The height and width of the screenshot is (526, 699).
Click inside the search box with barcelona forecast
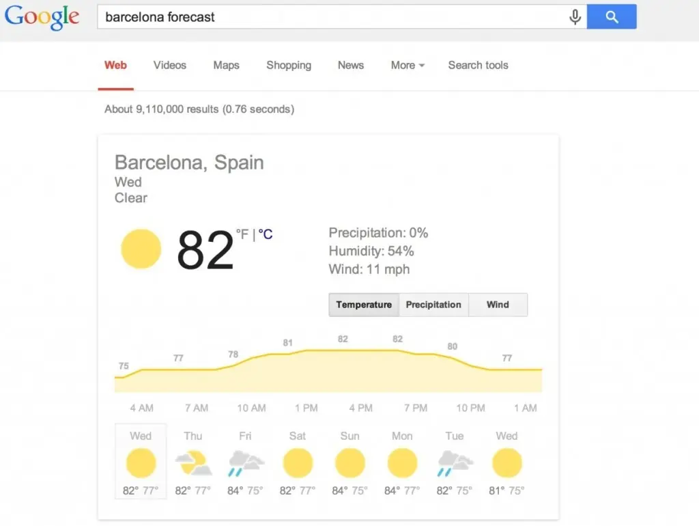coord(273,16)
